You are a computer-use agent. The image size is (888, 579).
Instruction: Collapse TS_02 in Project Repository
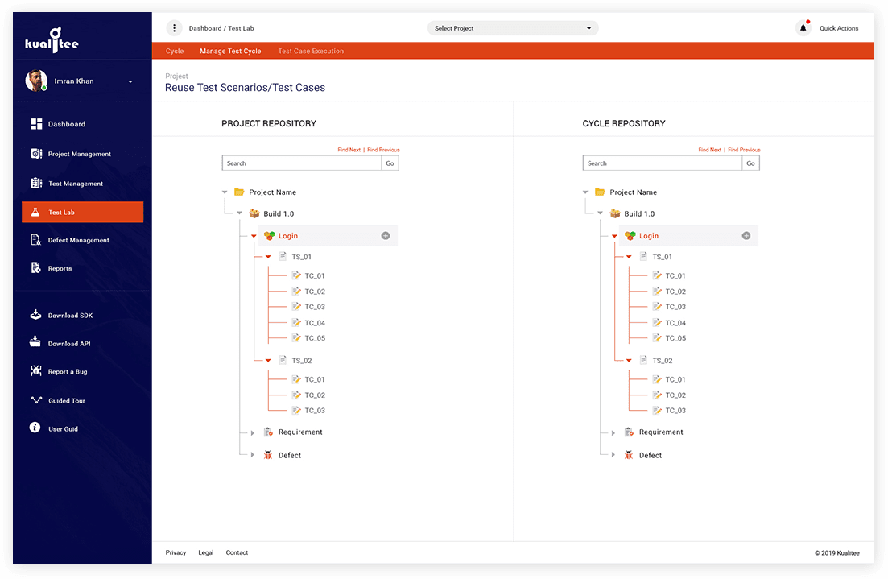pos(268,360)
